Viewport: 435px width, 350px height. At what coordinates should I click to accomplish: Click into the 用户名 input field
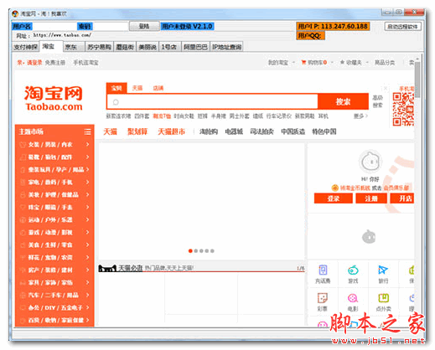pos(54,27)
